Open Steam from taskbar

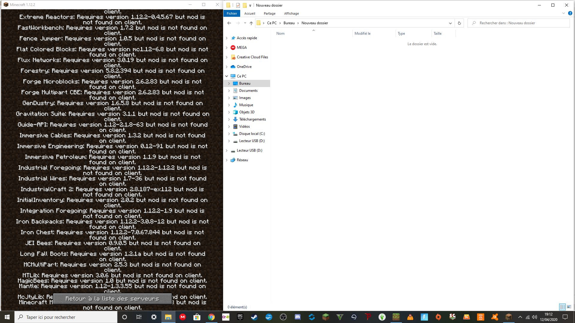(254, 317)
